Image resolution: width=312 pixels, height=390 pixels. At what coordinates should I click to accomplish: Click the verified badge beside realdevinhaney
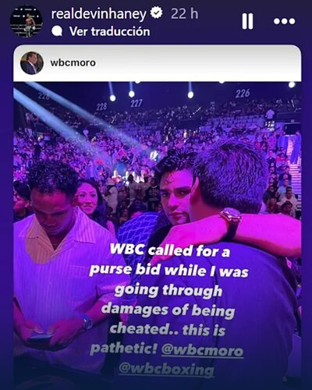[x=157, y=13]
